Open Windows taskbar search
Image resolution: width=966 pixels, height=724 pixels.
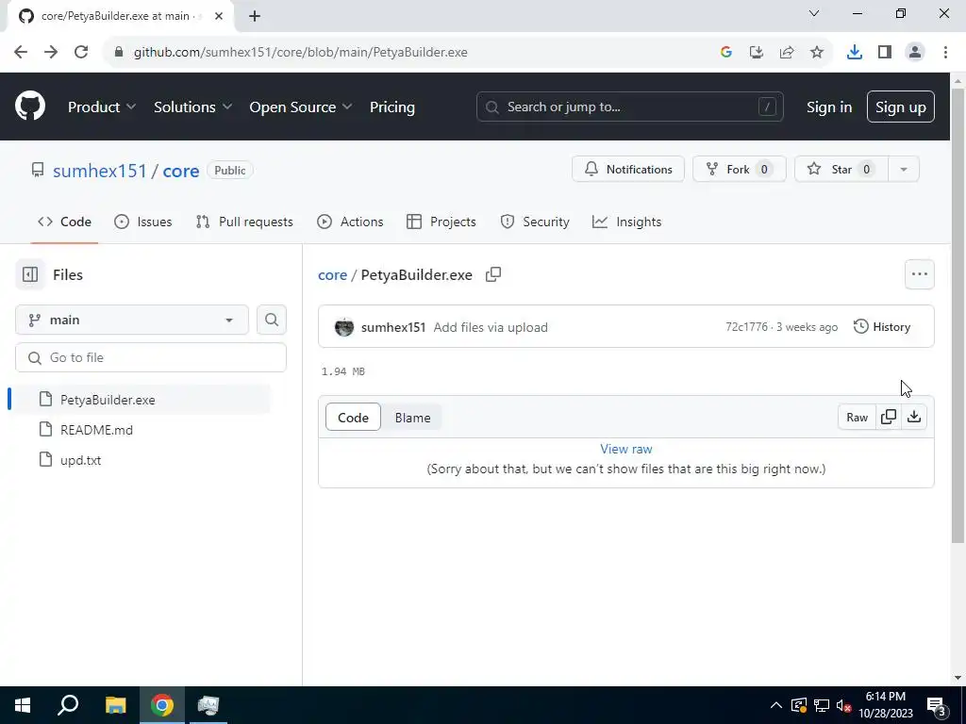pos(68,705)
